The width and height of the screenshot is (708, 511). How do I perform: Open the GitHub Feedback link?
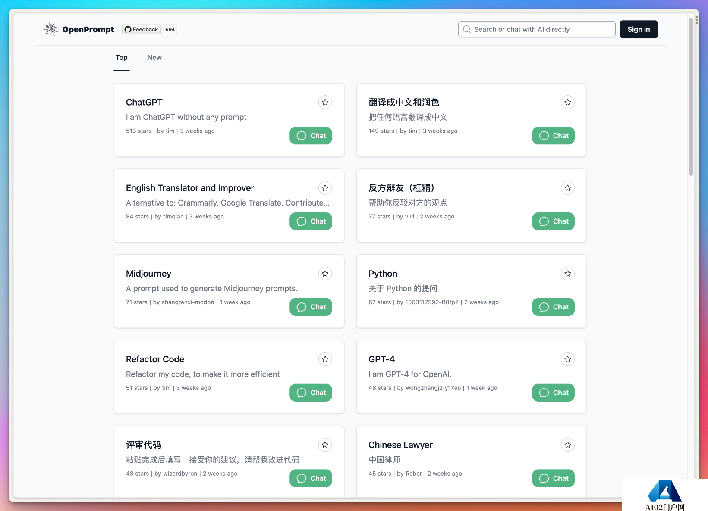tap(141, 29)
